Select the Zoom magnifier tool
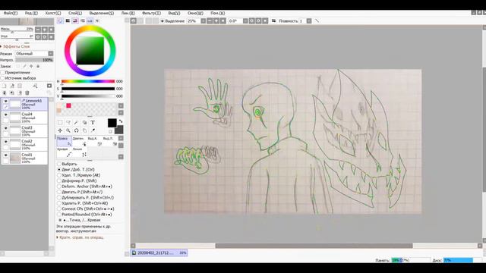 coord(68,130)
